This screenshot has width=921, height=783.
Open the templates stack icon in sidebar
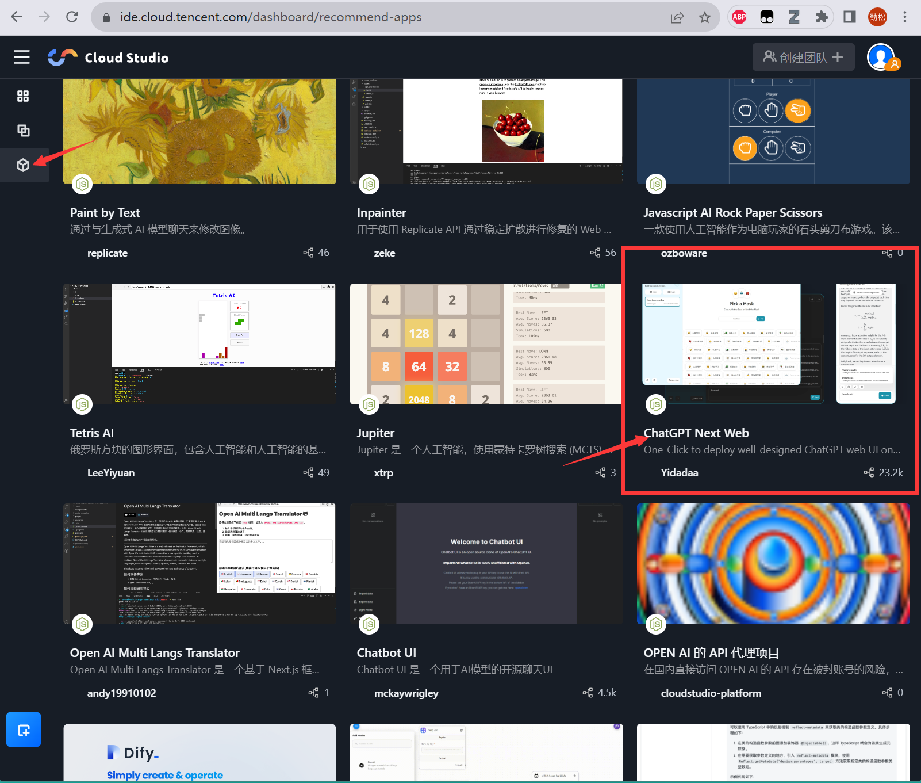click(x=23, y=131)
